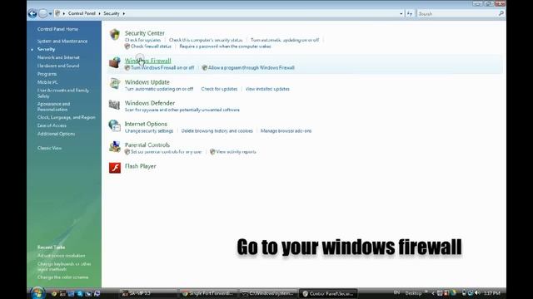The height and width of the screenshot is (299, 533).
Task: Click the taskbar volume speaker icon
Action: point(477,292)
